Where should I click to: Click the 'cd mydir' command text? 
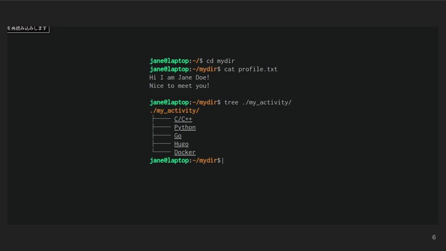coord(220,61)
